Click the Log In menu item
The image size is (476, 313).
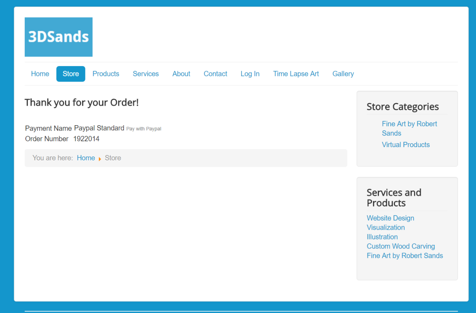click(x=250, y=74)
